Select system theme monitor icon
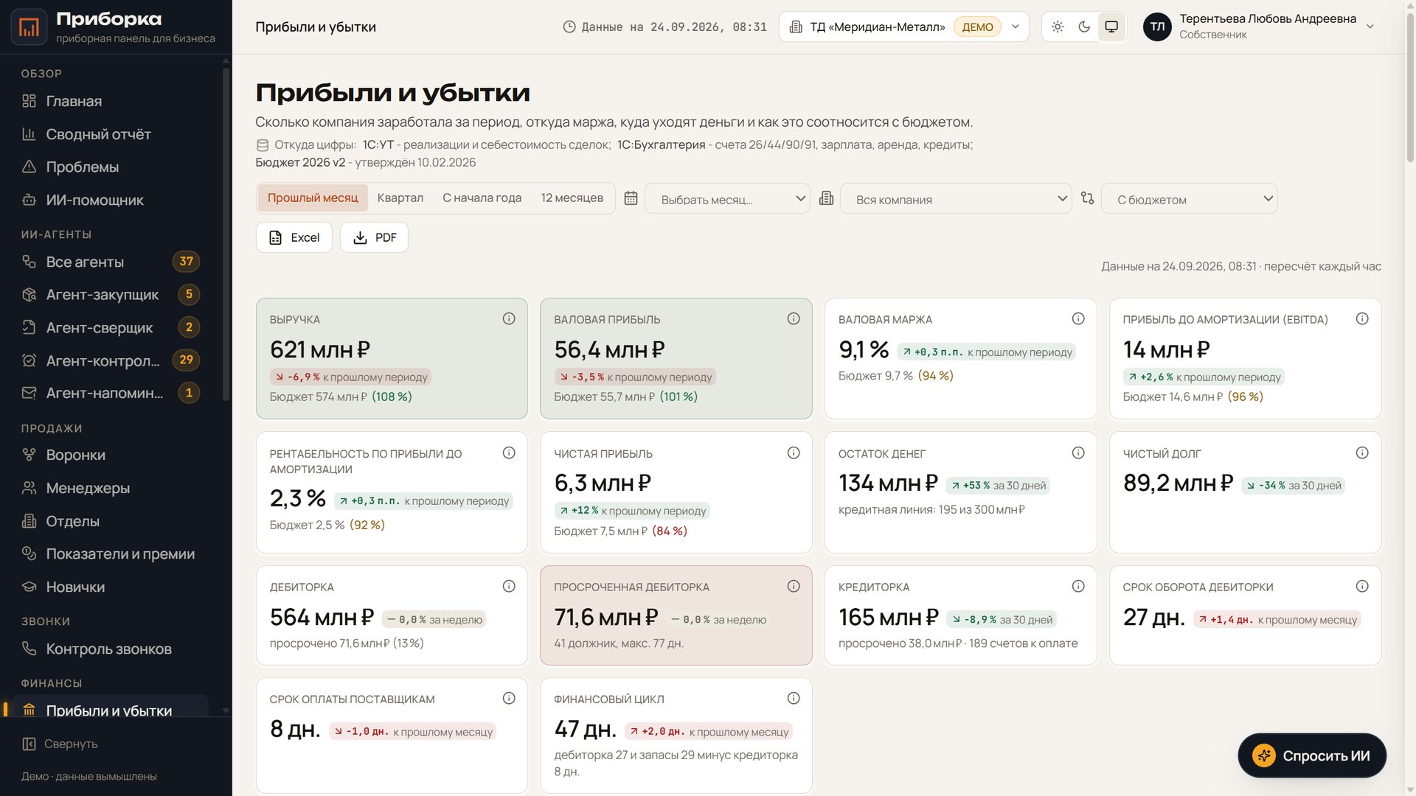Image resolution: width=1416 pixels, height=796 pixels. pos(1111,27)
